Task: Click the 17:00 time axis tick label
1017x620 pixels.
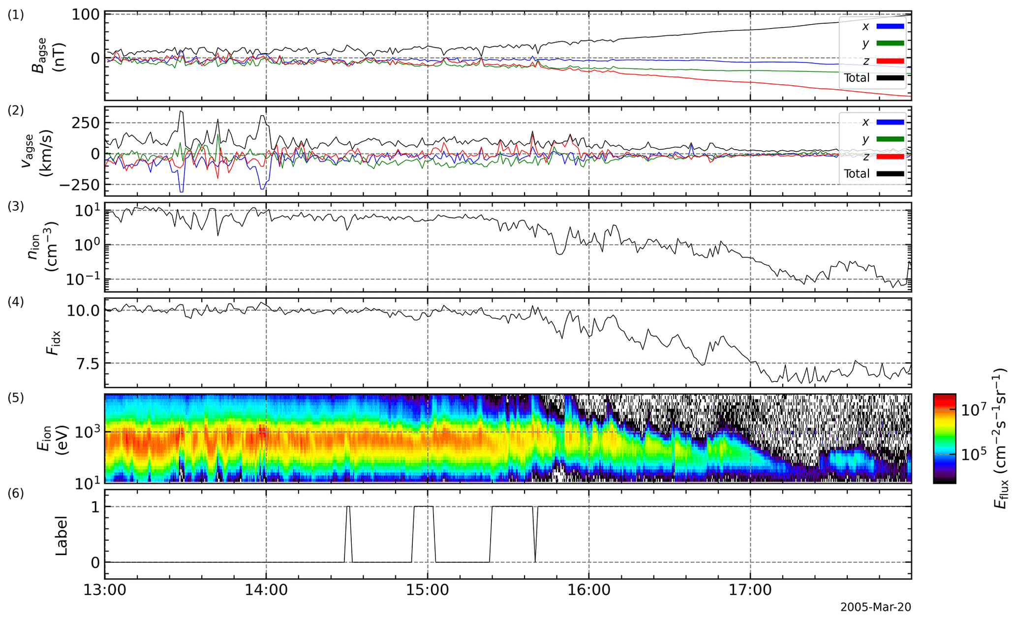Action: coord(750,590)
